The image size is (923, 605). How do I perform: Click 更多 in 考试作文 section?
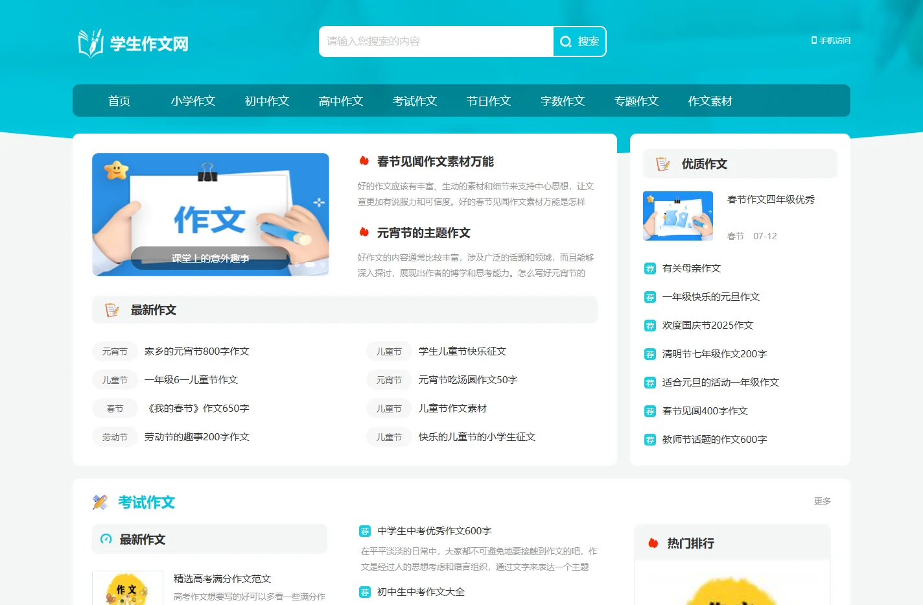(x=823, y=501)
